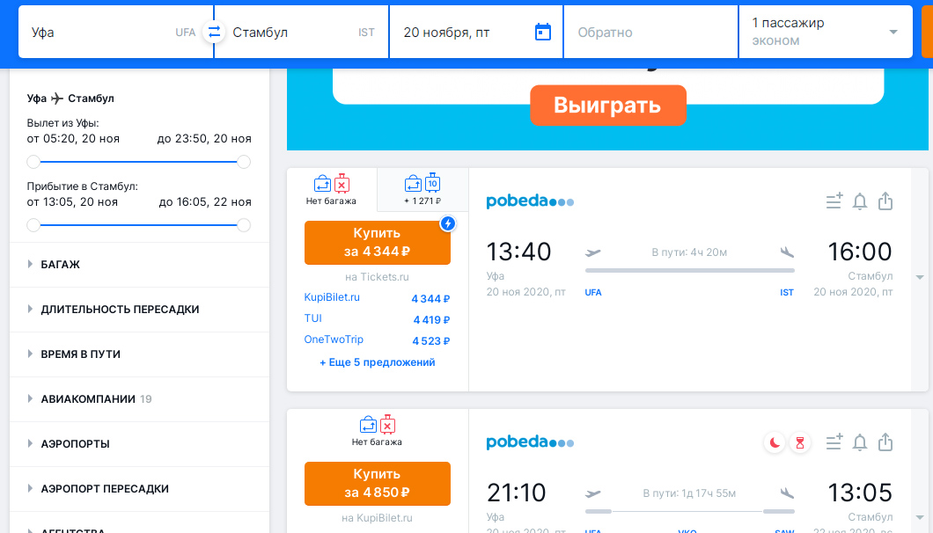Select the '+ 1 271 ₽' baggage tab
Screen dimensions: 933x533
click(422, 190)
